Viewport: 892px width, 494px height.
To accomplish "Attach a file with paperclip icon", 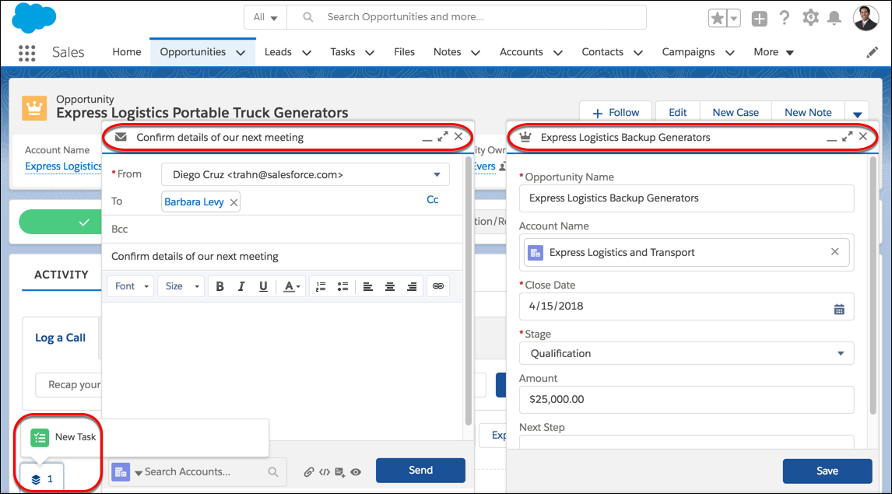I will [x=309, y=472].
